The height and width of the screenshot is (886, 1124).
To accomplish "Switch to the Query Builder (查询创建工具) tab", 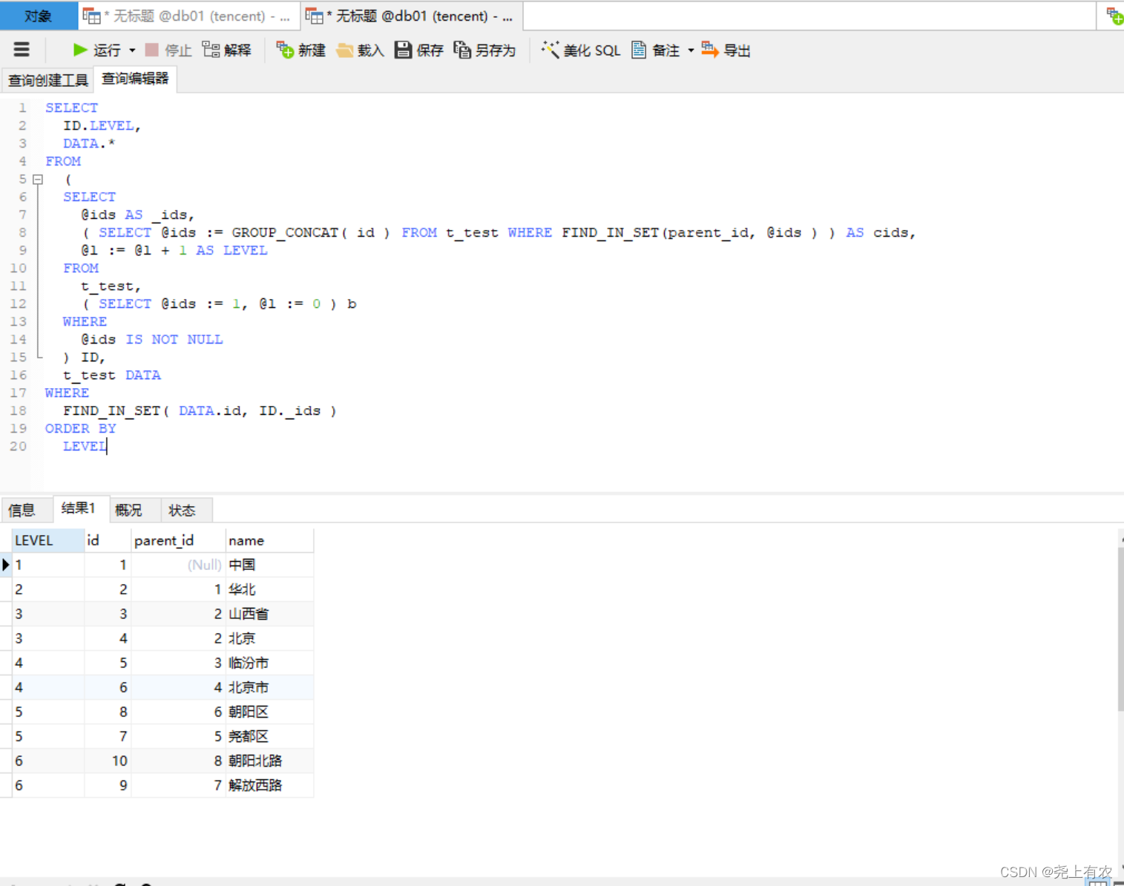I will 47,79.
